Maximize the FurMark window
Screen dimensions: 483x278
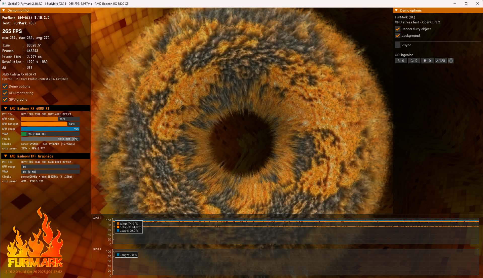pyautogui.click(x=466, y=4)
